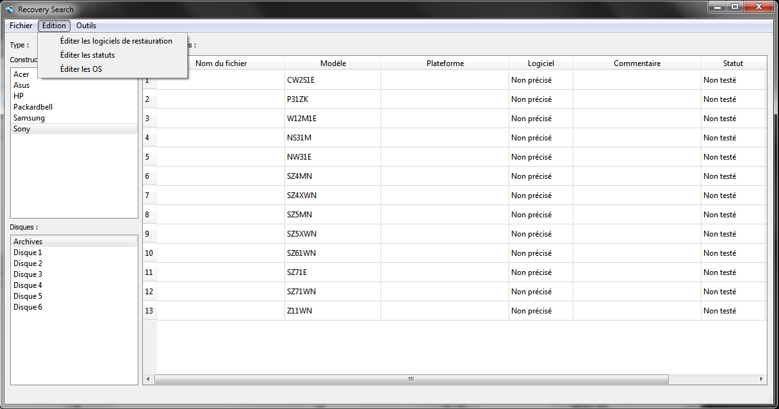The height and width of the screenshot is (409, 779).
Task: Select Disque 3 in the disks list
Action: [x=28, y=274]
